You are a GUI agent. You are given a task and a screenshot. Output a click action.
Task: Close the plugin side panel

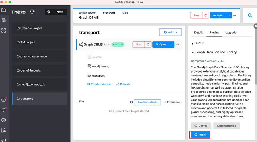(x=256, y=26)
